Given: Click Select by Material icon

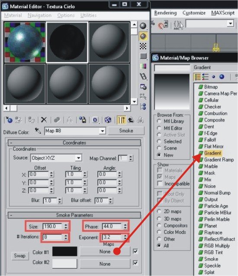Looking at the screenshot, I should tap(143, 96).
